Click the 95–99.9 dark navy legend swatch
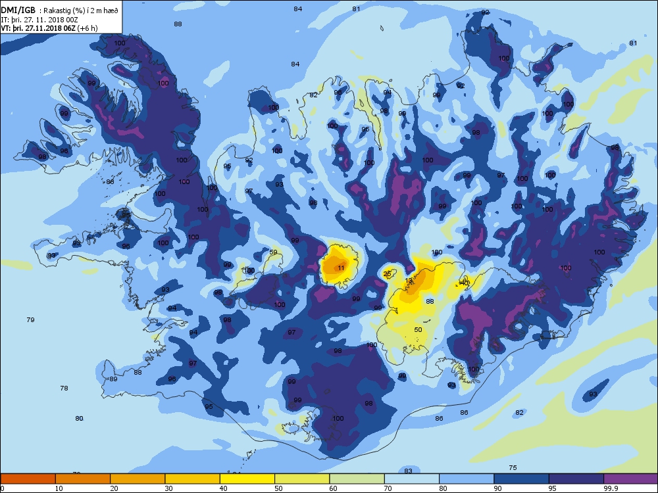658x493 pixels. click(576, 479)
